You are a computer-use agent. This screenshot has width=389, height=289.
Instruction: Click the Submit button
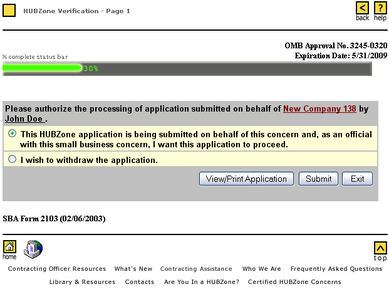click(318, 179)
